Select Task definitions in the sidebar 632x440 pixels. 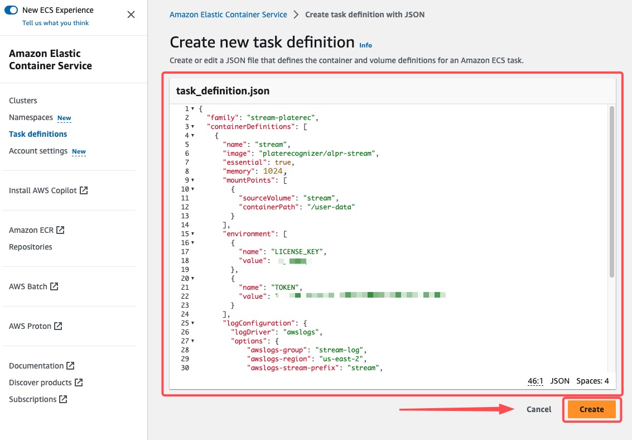pos(38,134)
